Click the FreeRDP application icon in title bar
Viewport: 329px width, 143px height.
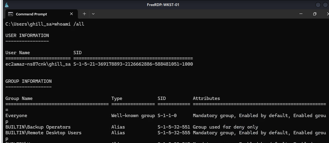(7, 5)
